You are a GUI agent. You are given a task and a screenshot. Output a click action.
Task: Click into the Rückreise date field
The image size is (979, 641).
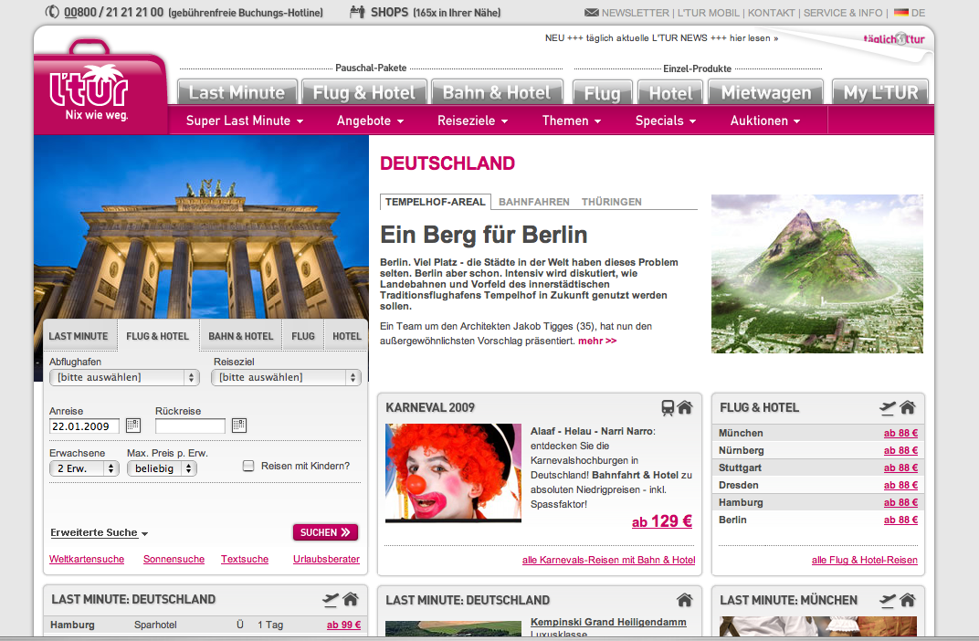190,426
